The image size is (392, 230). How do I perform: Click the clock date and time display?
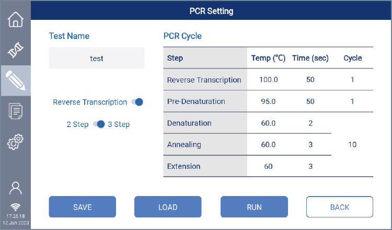pyautogui.click(x=16, y=219)
